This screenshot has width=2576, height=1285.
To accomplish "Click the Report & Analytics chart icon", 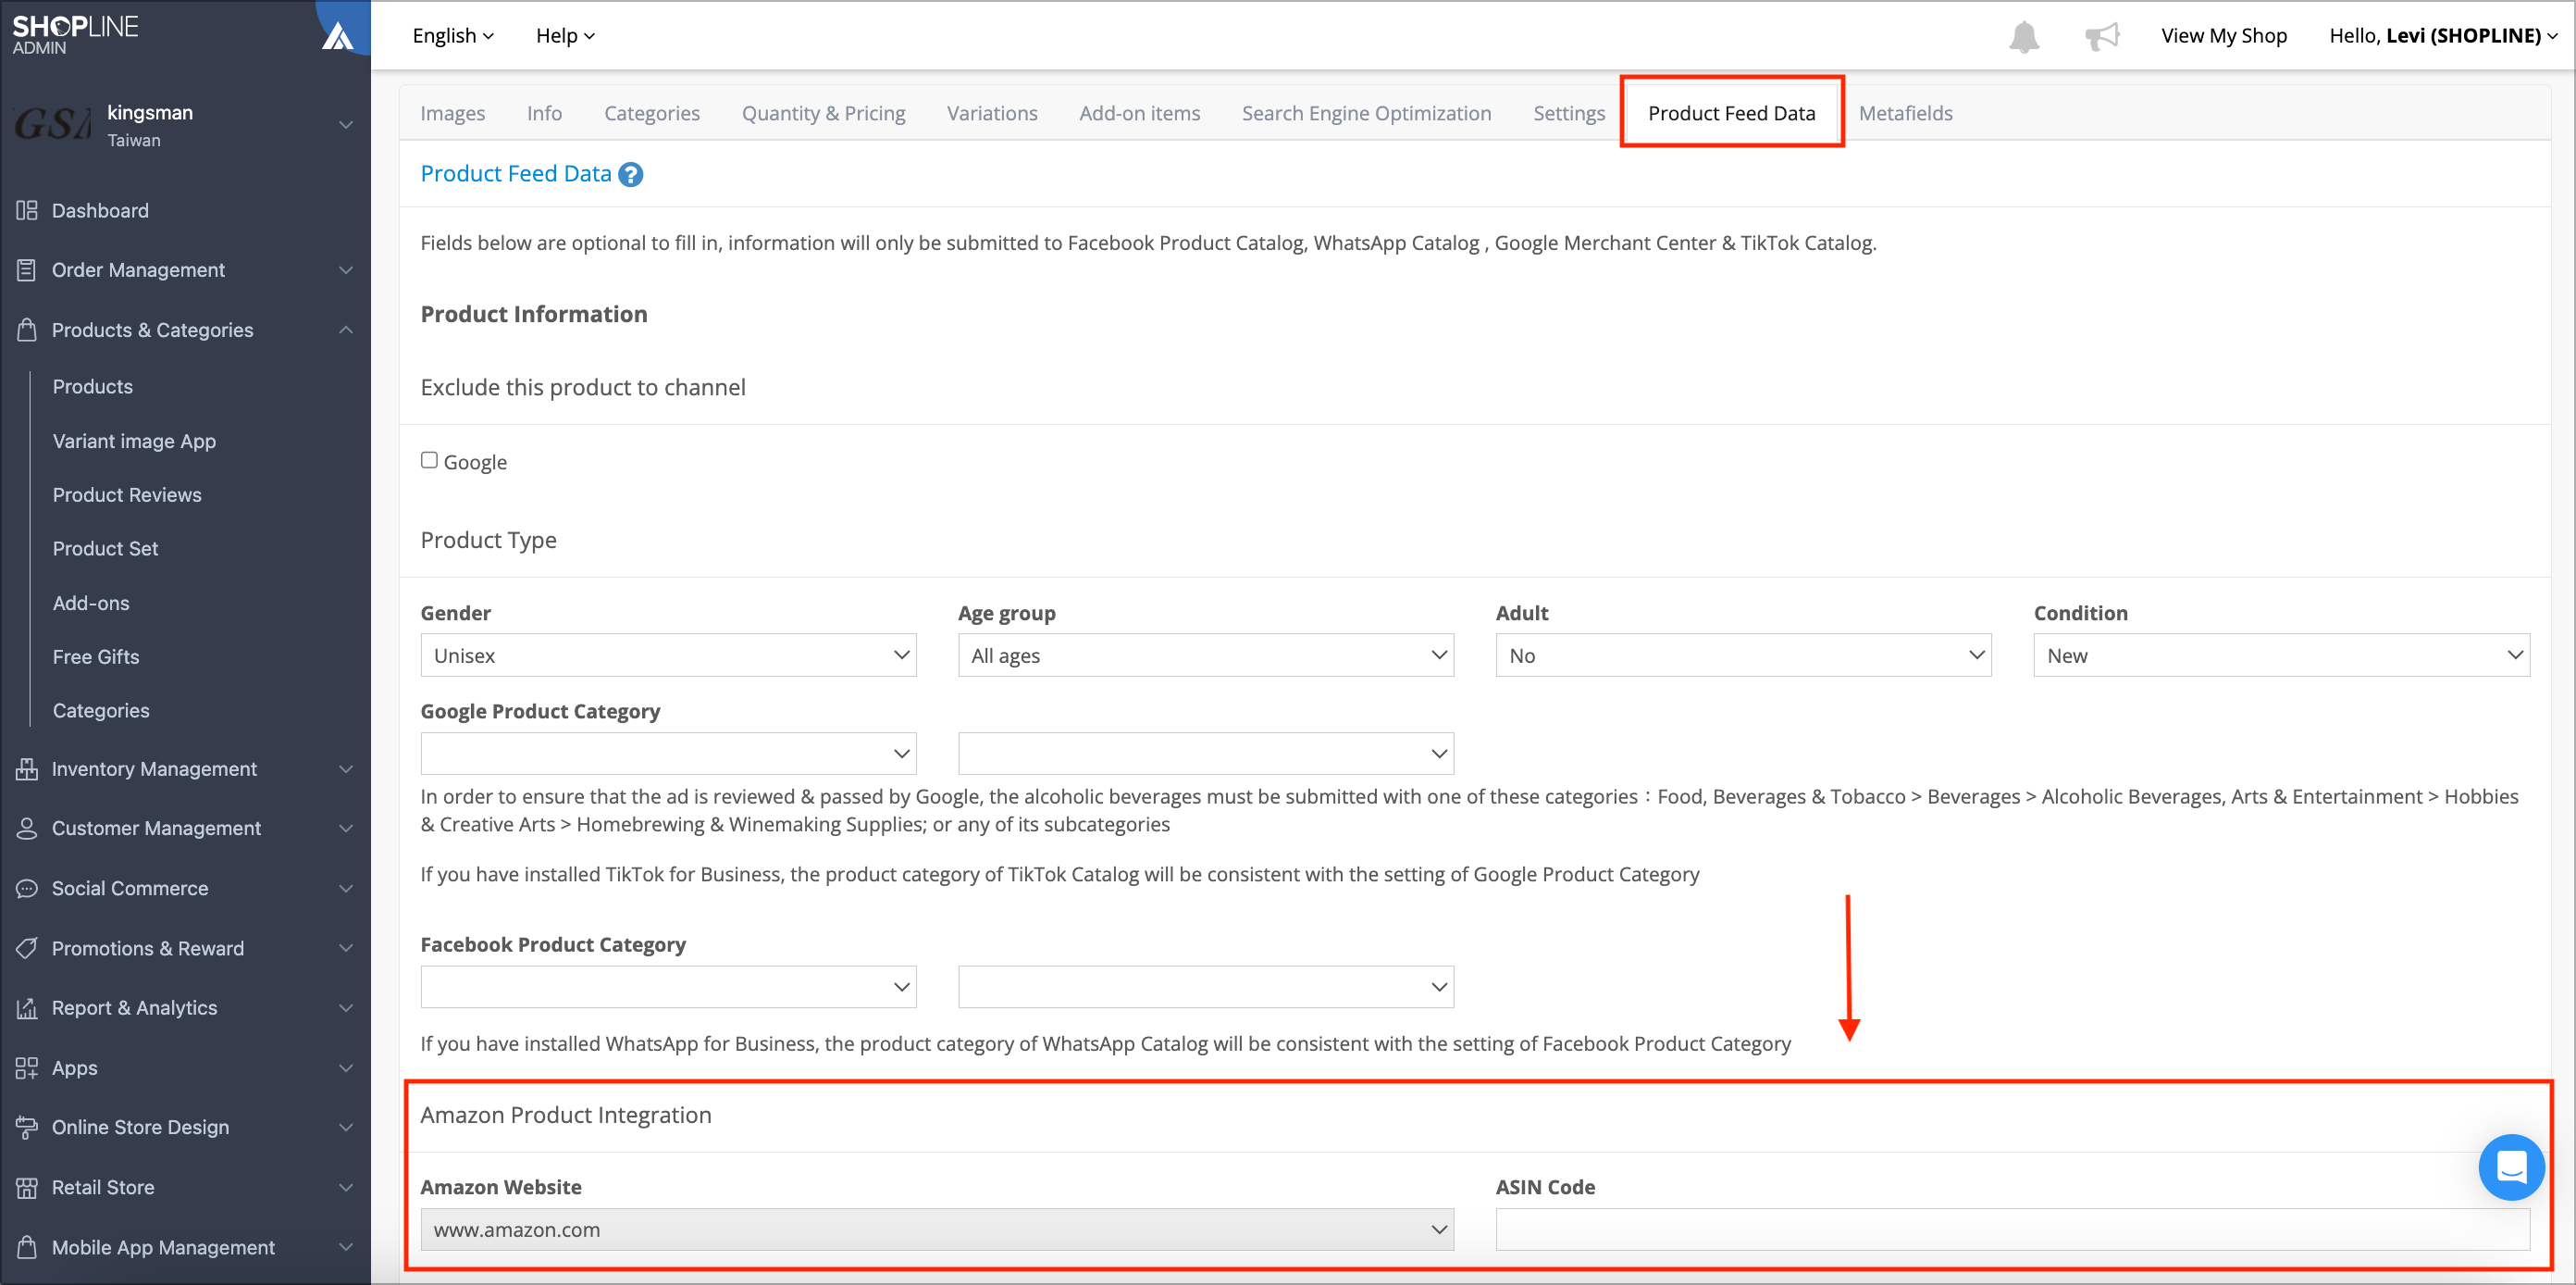I will click(x=27, y=1008).
